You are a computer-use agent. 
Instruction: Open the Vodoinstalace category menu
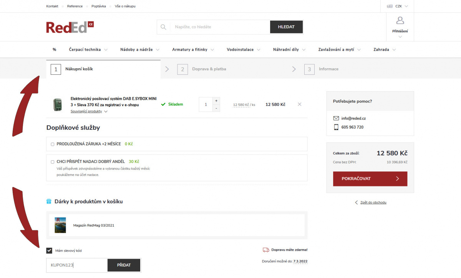(243, 49)
